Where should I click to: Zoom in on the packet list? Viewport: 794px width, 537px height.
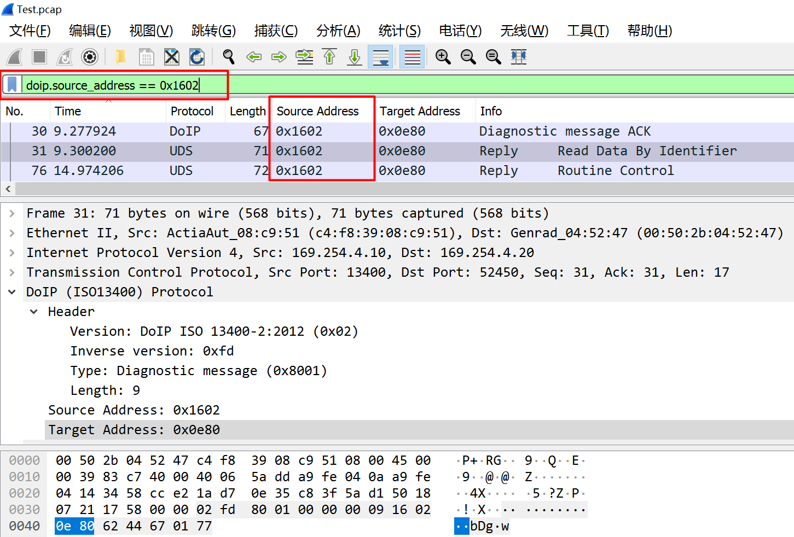coord(443,56)
